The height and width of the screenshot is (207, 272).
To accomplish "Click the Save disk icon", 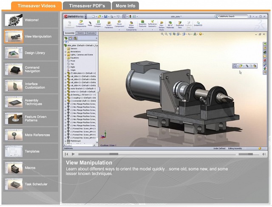I will coord(106,17).
